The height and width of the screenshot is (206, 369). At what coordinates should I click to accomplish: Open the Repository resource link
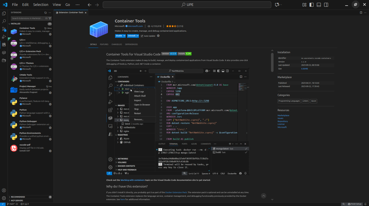click(x=283, y=121)
